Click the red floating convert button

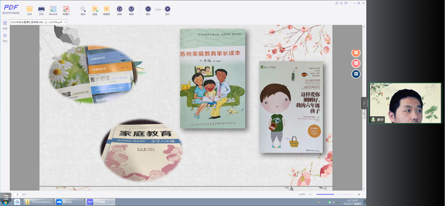point(356,63)
